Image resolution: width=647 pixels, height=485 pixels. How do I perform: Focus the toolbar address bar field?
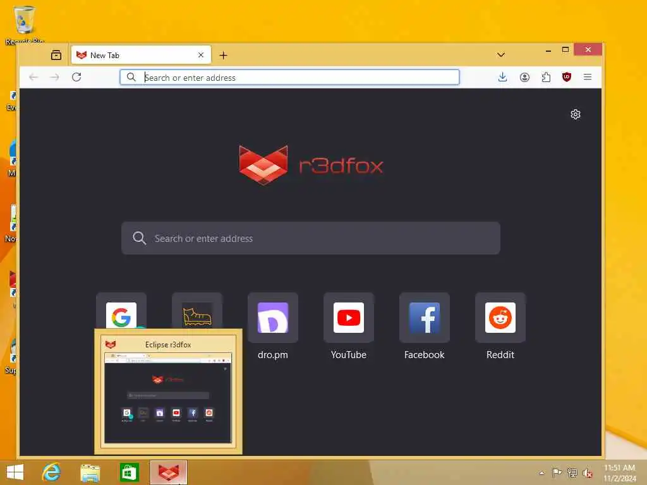point(289,77)
